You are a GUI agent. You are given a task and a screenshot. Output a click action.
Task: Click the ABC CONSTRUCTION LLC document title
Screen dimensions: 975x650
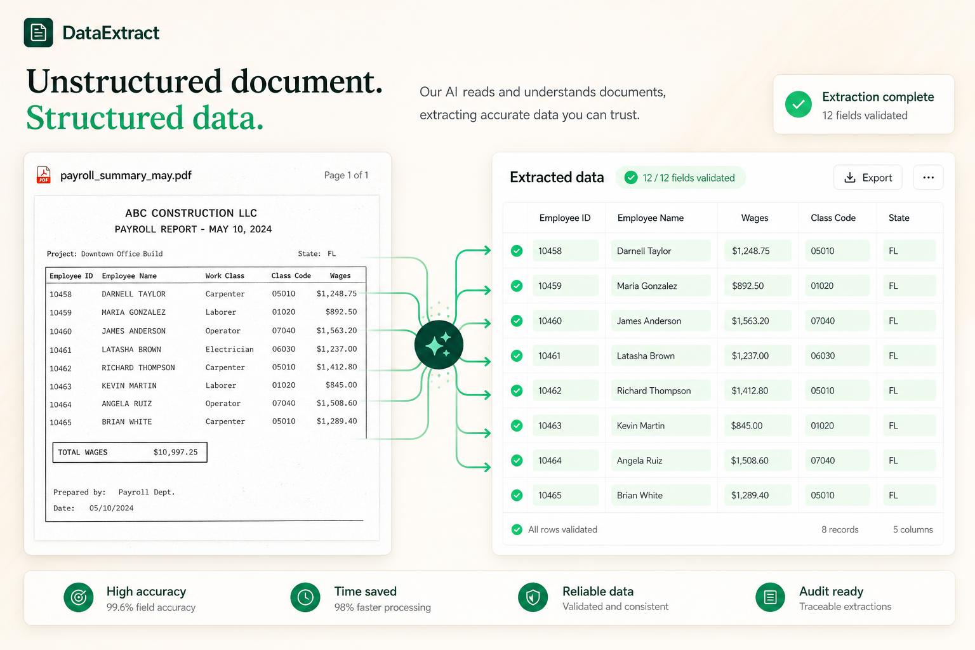[x=191, y=213]
